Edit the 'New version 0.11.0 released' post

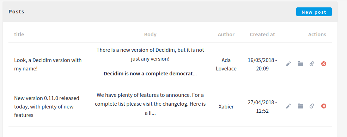288,106
